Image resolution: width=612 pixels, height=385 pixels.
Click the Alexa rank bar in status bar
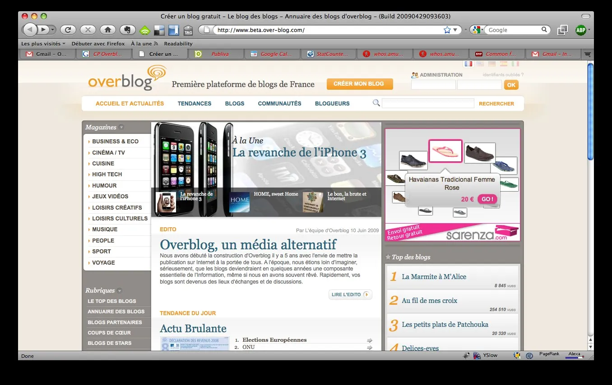tap(575, 356)
